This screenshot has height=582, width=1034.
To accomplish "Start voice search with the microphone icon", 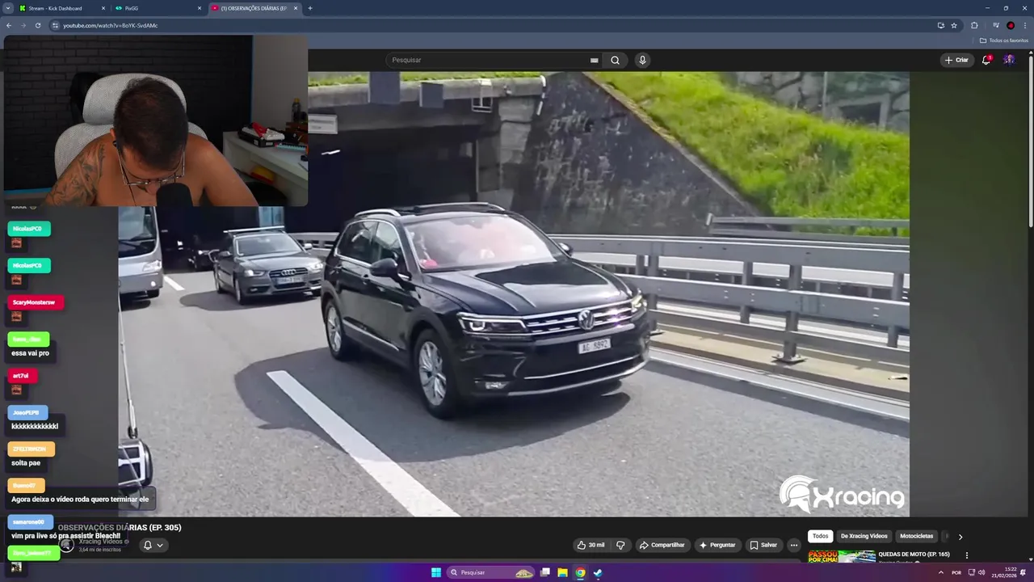I will (x=642, y=60).
